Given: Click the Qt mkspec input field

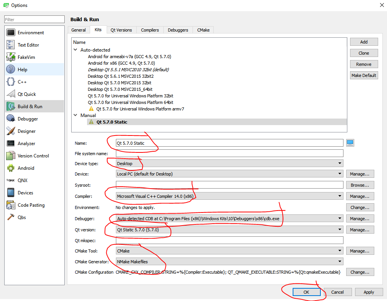Looking at the screenshot, I should coord(230,241).
